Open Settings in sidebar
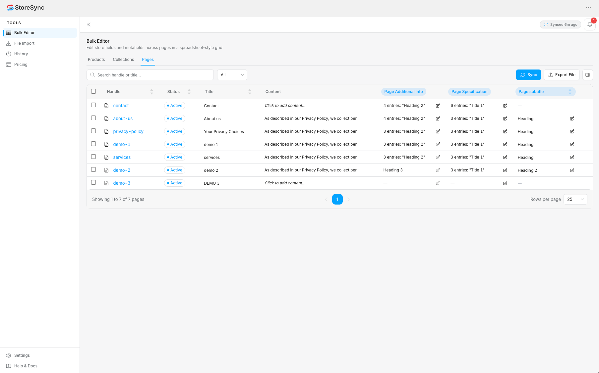The width and height of the screenshot is (599, 373). coord(40,355)
